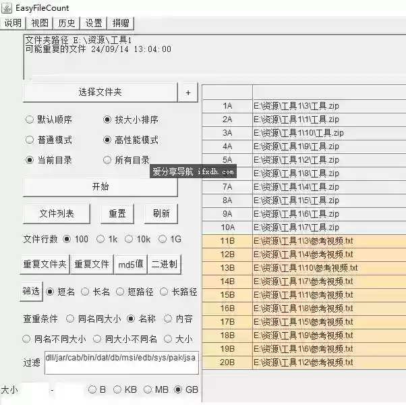Select row 15B E:\资源\工具1\1\参考视频.txt
Viewport: 406px width, 405px height.
[304, 295]
